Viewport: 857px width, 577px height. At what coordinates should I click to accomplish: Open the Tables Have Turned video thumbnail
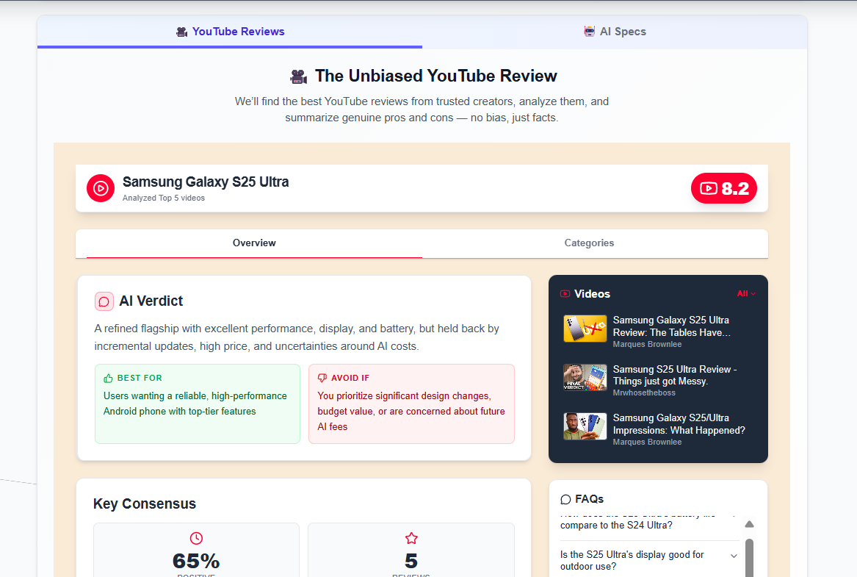585,328
